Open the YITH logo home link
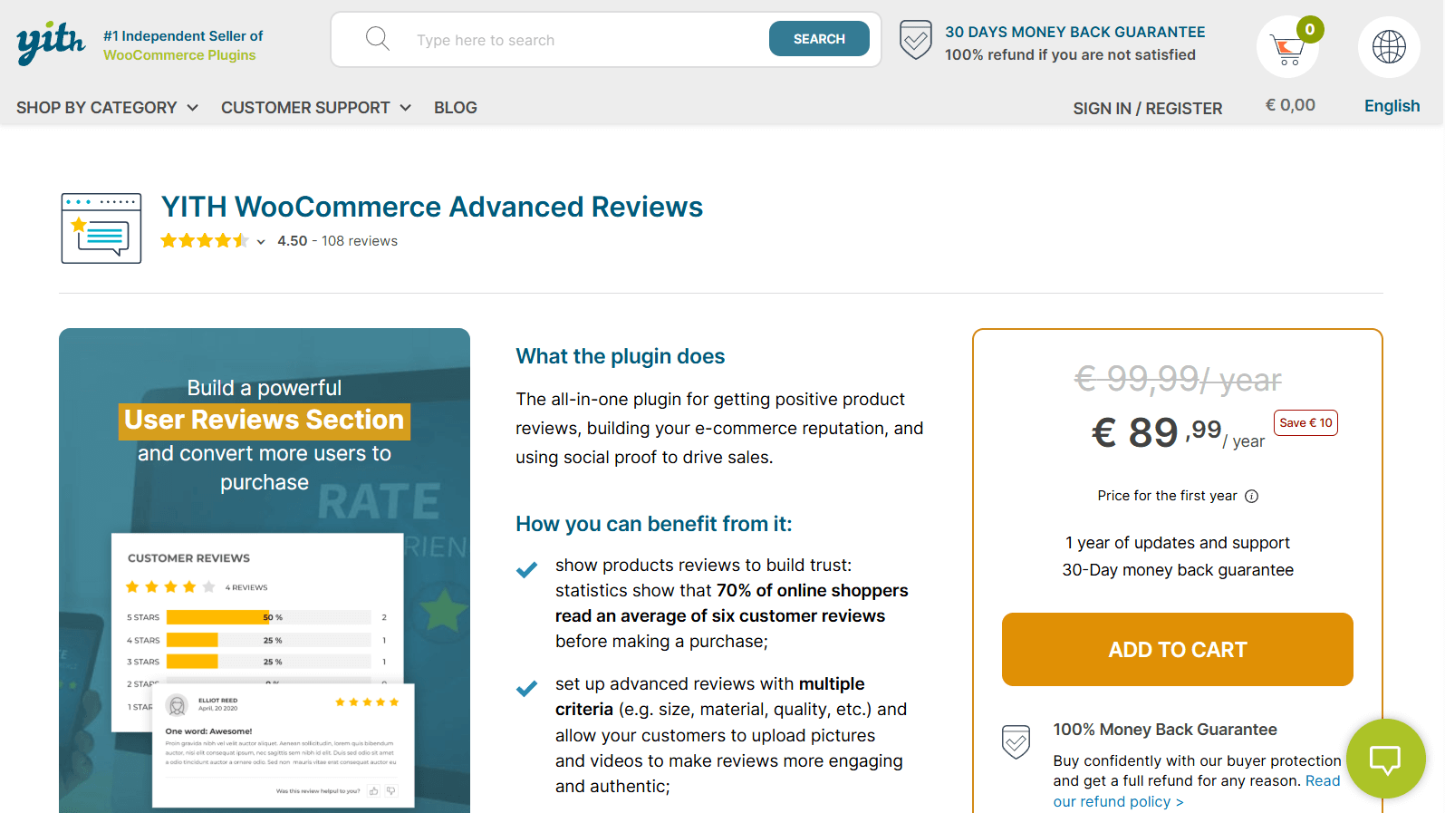 (x=51, y=43)
